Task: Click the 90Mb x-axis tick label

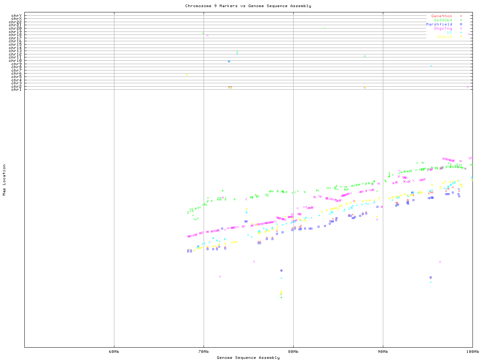Action: (383, 352)
